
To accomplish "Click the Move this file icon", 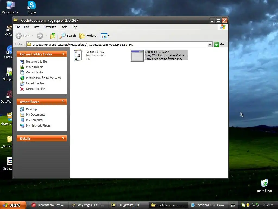I will point(22,67).
